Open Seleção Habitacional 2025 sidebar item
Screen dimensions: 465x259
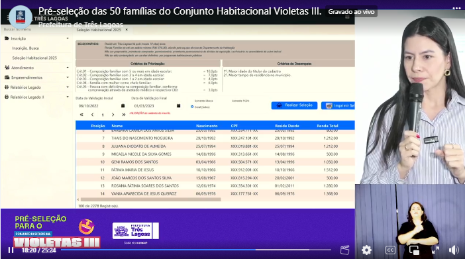click(x=34, y=58)
